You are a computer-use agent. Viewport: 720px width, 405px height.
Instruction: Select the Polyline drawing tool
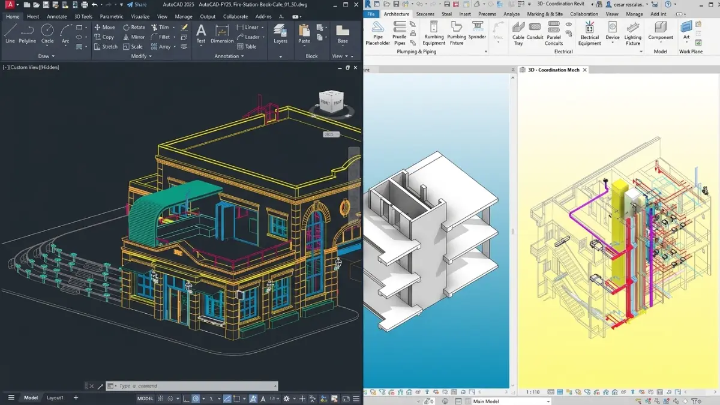pyautogui.click(x=27, y=34)
